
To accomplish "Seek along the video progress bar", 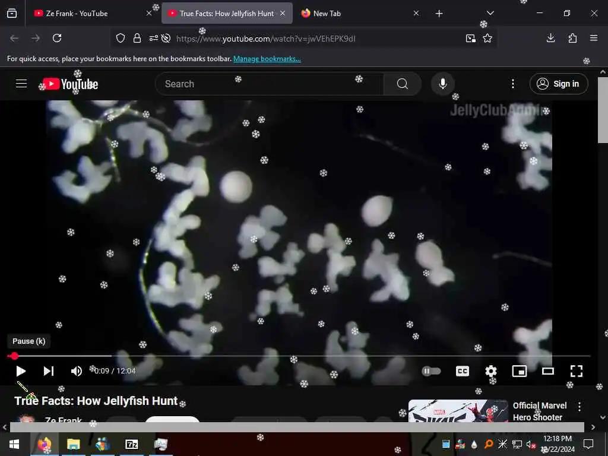I will (299, 356).
